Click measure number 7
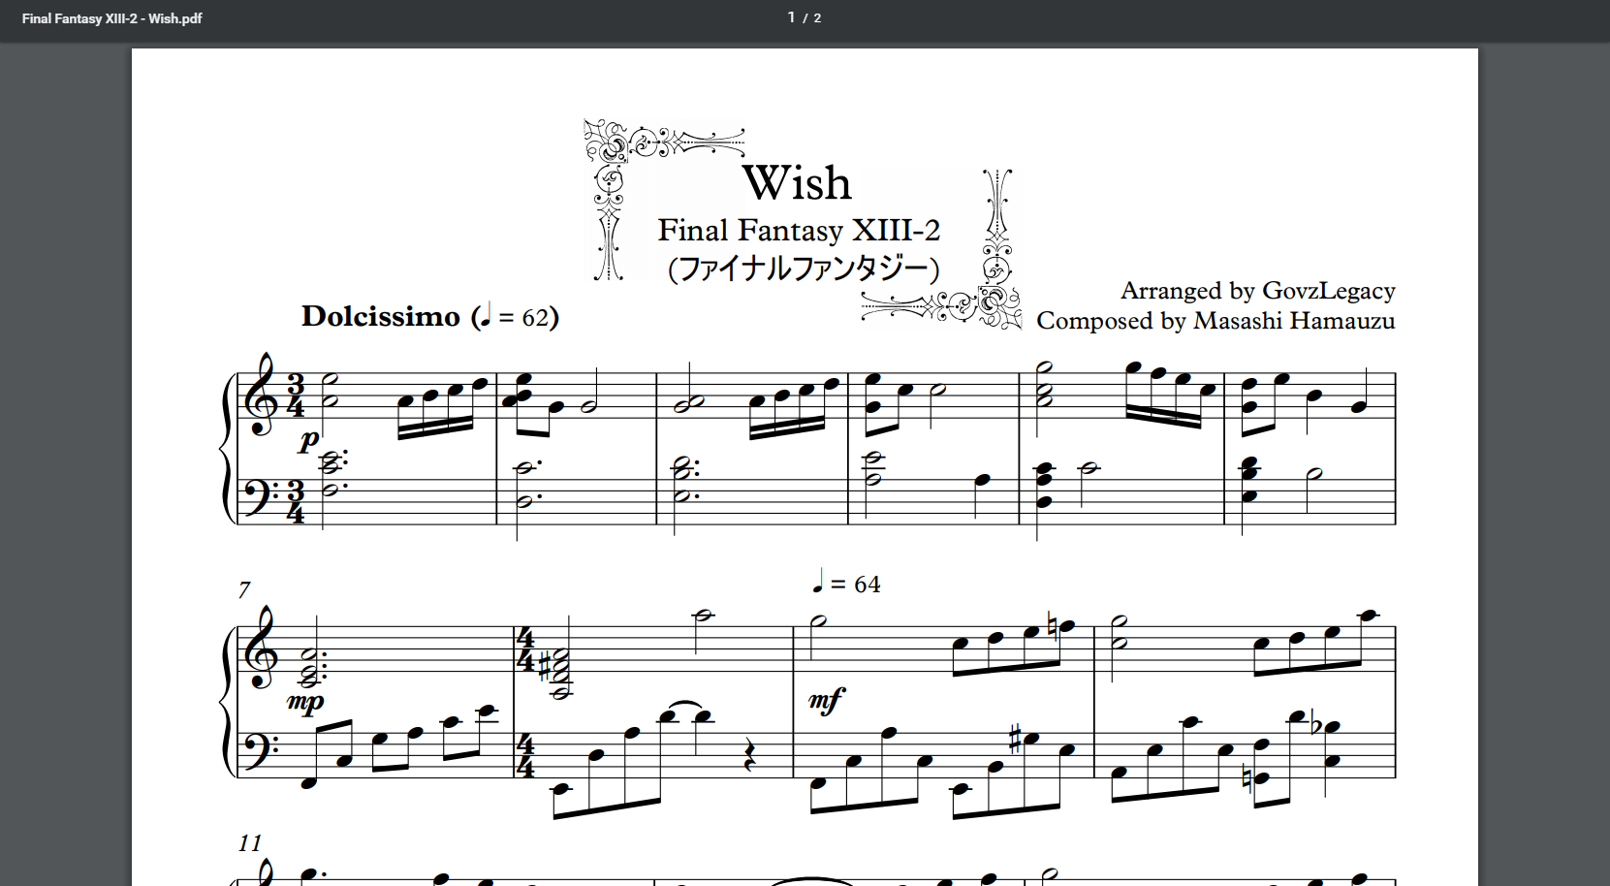The image size is (1610, 886). (244, 589)
